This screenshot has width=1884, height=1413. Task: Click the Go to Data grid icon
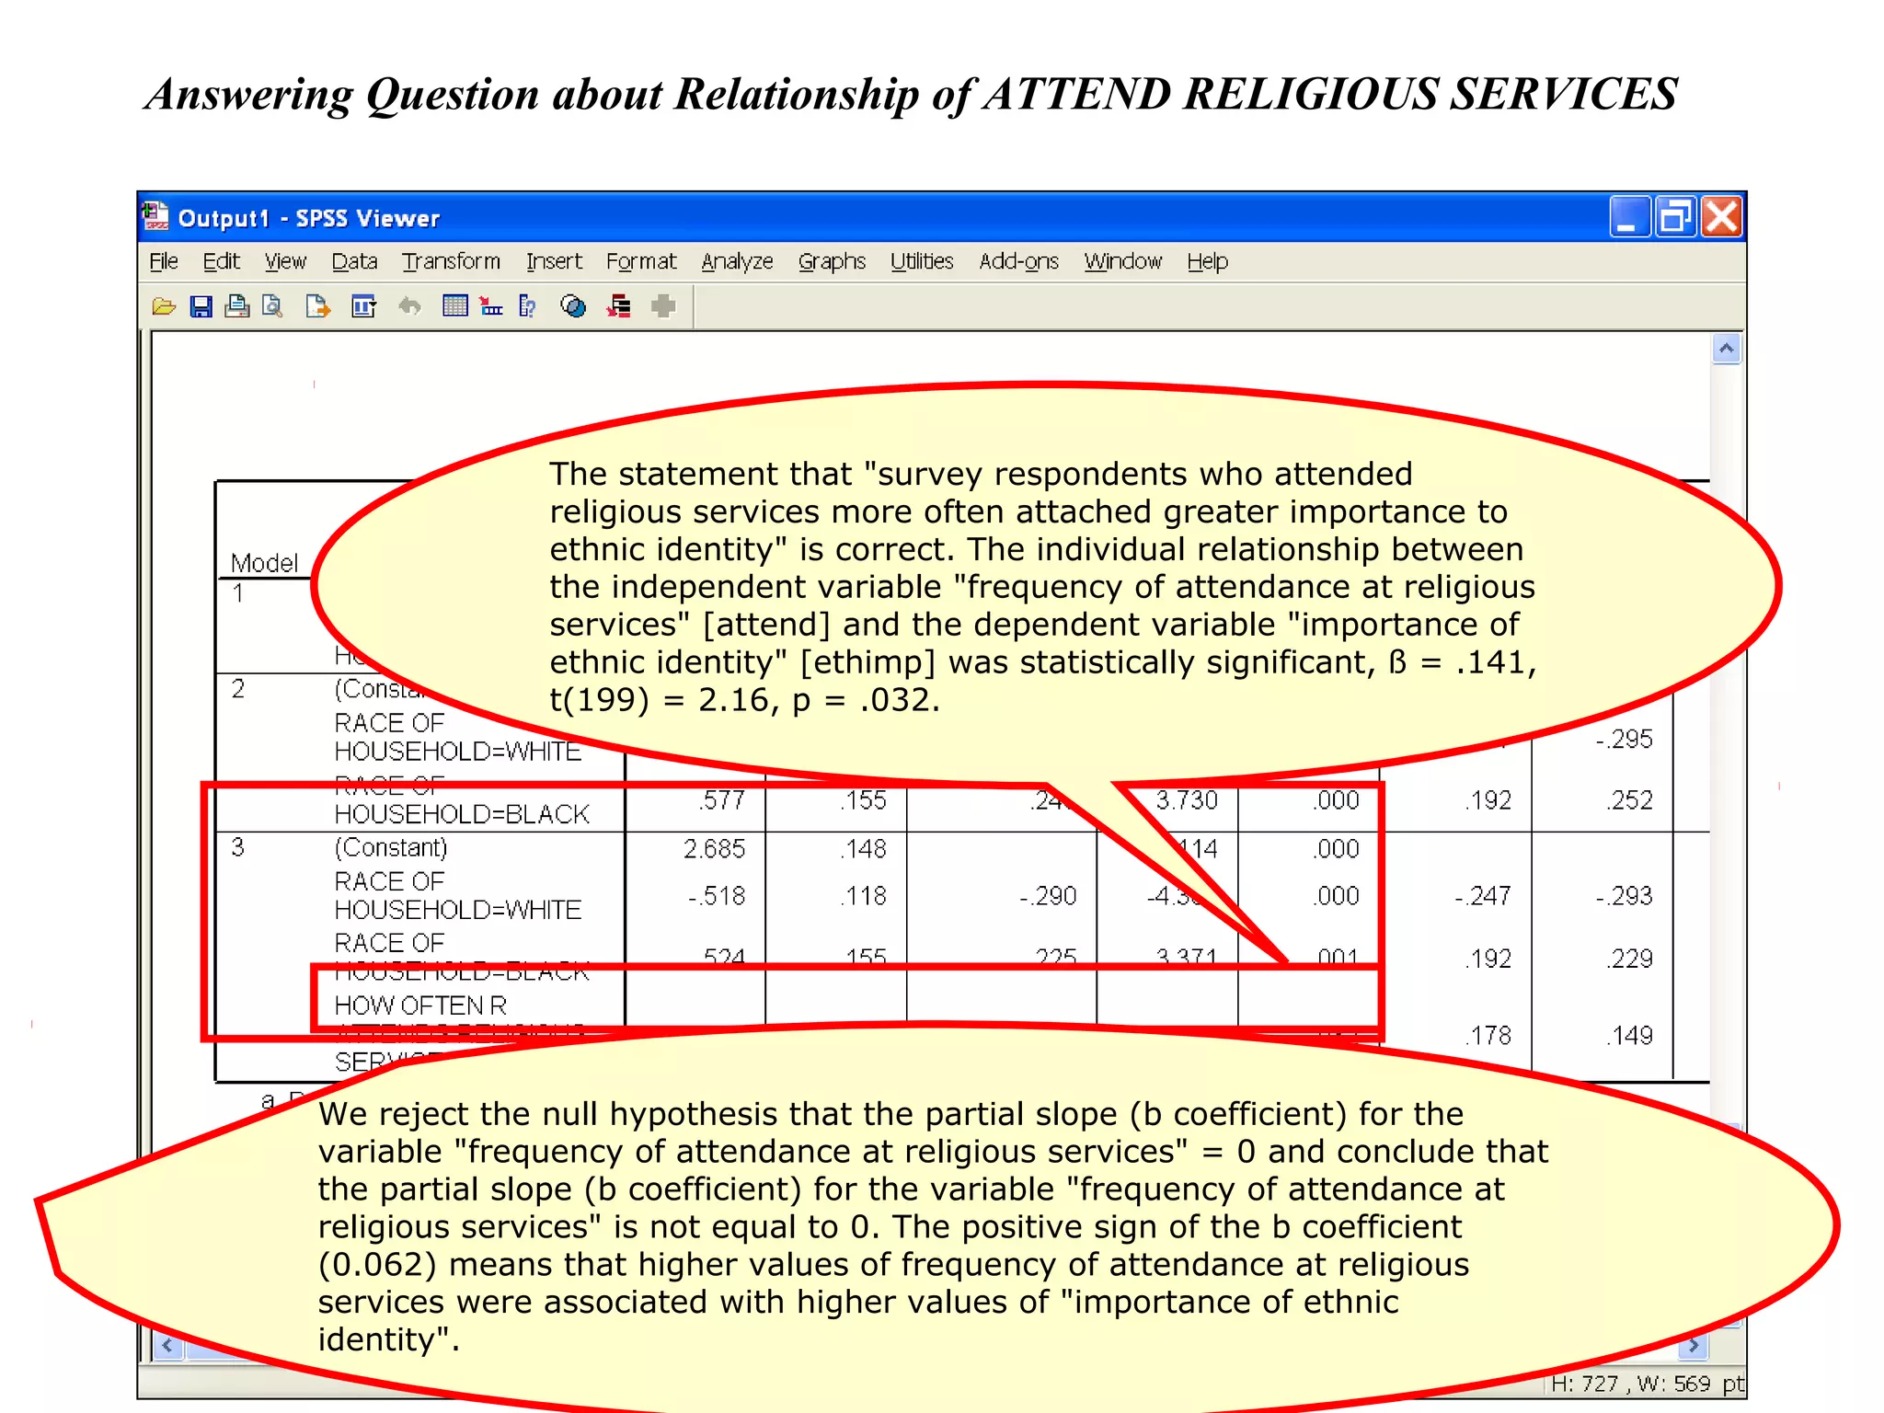(454, 305)
